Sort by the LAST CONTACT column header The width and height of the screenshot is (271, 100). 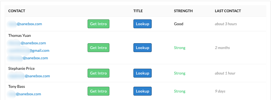(x=228, y=11)
